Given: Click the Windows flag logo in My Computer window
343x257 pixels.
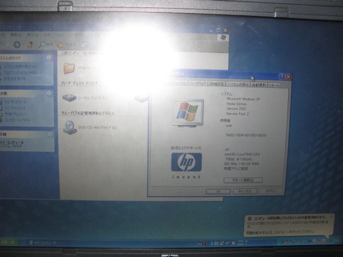Looking at the screenshot, I should 223,38.
